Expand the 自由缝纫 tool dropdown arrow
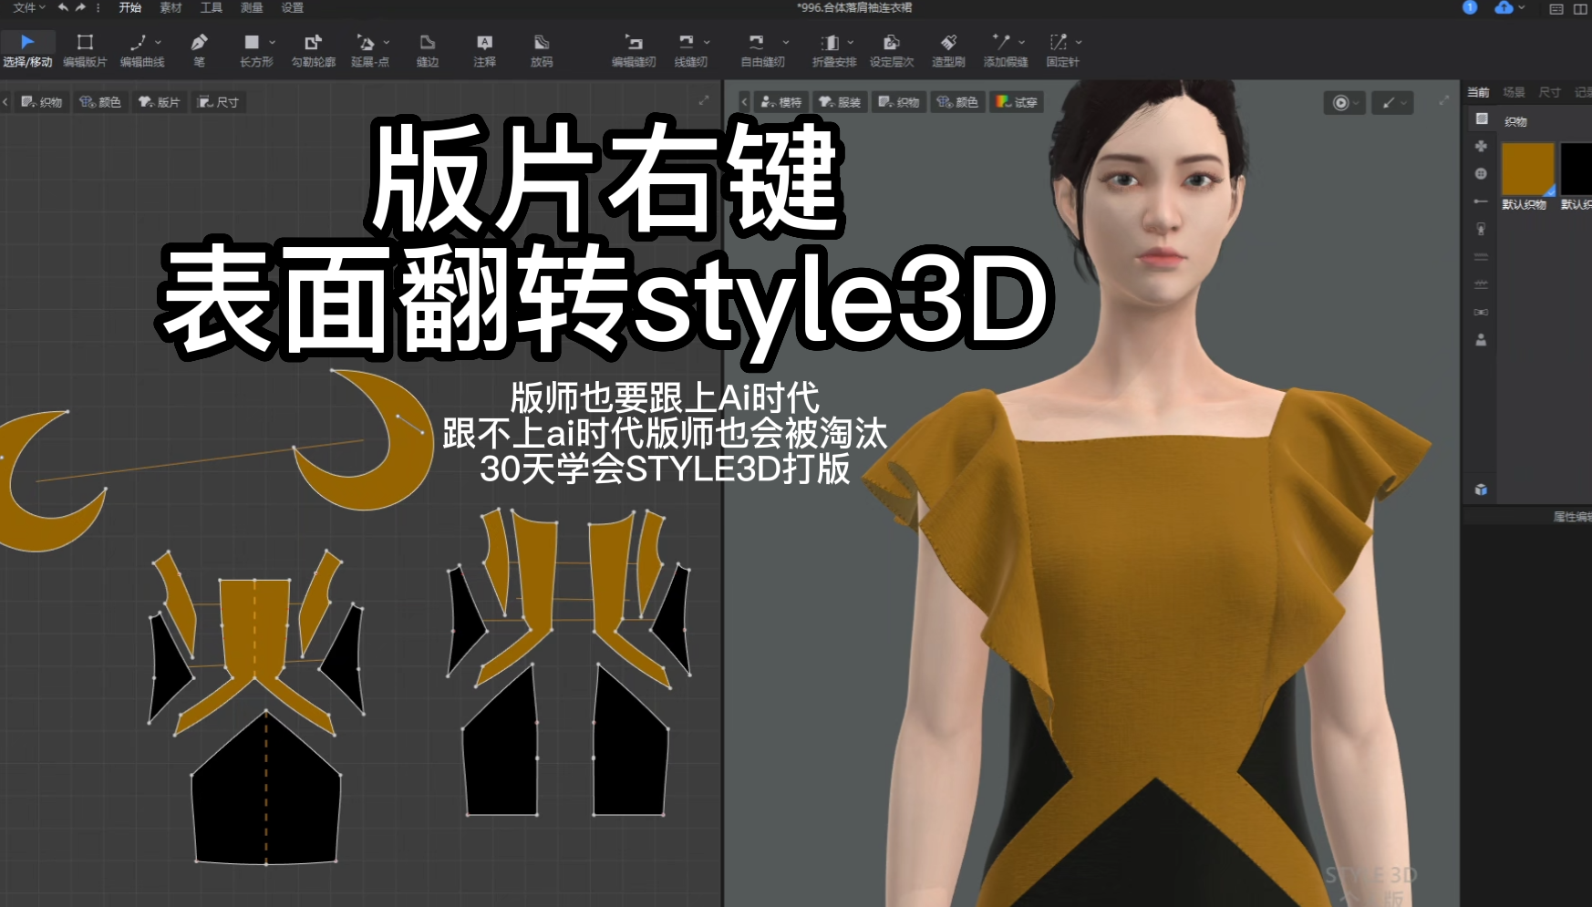 coord(786,42)
